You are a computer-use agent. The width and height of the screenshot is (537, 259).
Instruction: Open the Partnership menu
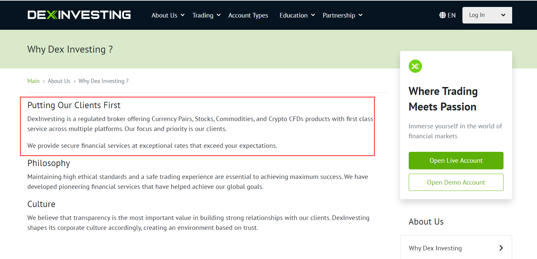(342, 15)
